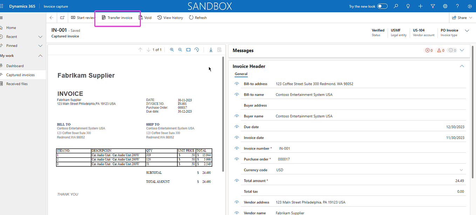Open View history from the toolbar
476x215 pixels.
170,17
